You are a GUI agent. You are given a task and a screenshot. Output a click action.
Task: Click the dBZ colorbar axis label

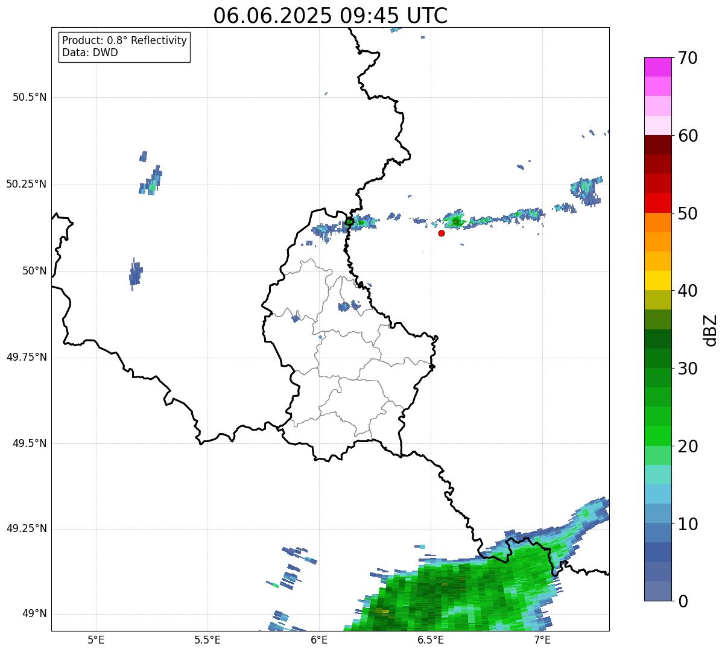(x=711, y=330)
